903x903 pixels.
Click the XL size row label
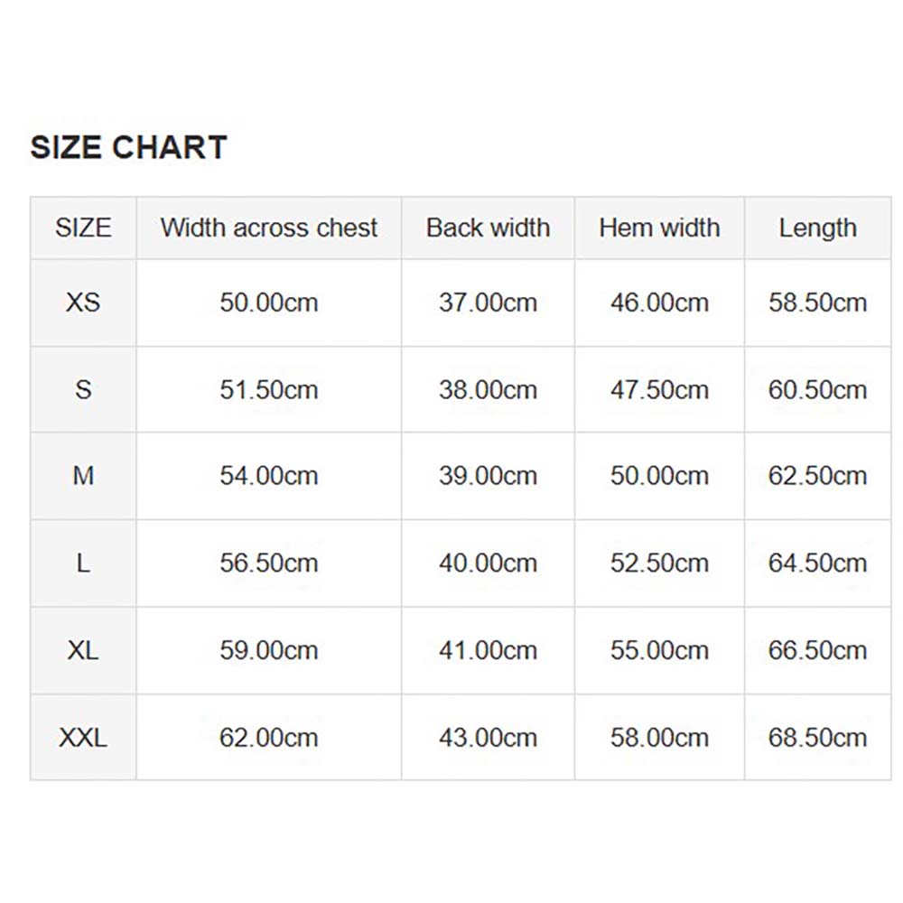[x=83, y=650]
